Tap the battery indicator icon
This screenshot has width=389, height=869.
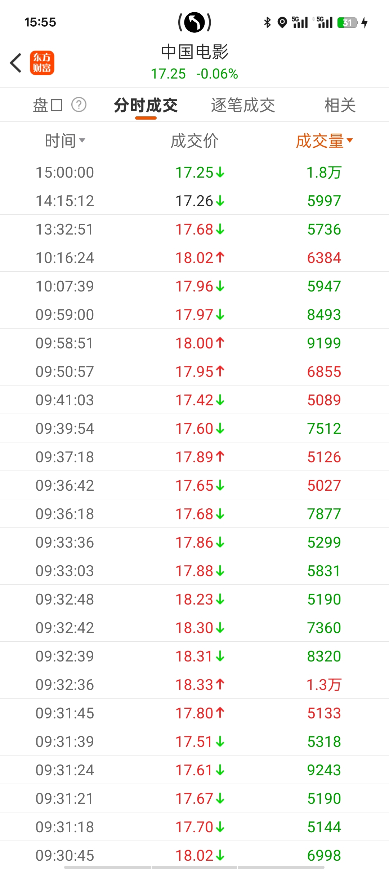(x=347, y=23)
